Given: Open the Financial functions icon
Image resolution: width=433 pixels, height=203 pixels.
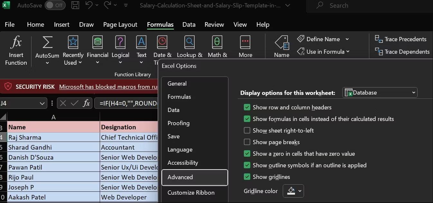Looking at the screenshot, I should pos(97,42).
